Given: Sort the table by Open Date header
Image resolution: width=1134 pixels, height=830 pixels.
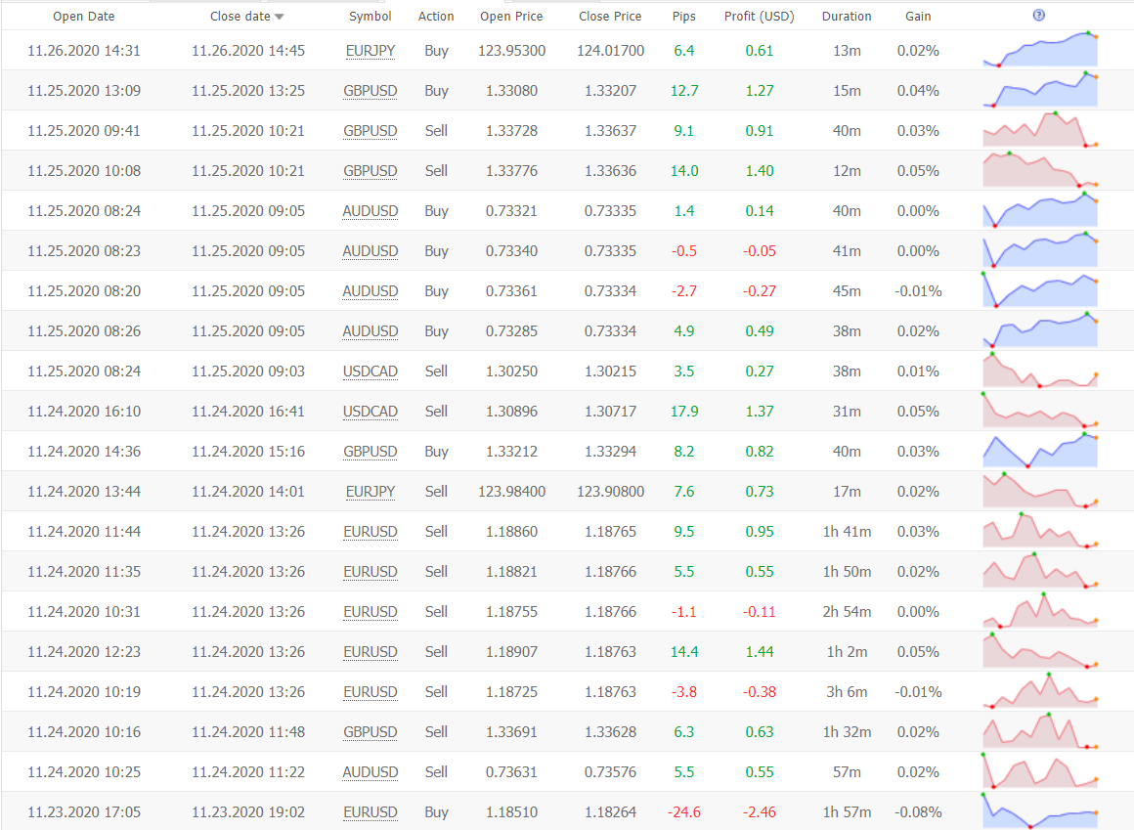Looking at the screenshot, I should point(83,17).
